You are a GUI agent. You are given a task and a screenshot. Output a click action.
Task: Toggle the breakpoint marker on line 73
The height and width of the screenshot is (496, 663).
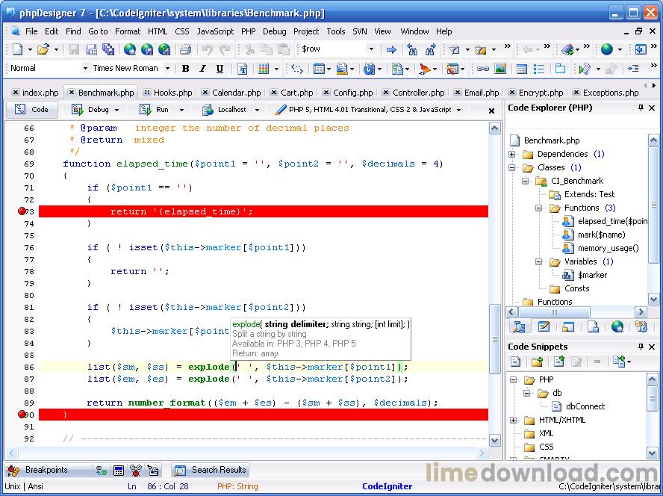pyautogui.click(x=22, y=211)
